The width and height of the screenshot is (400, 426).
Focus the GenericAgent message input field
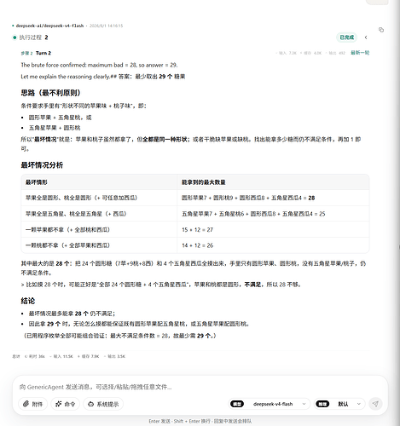[199, 387]
